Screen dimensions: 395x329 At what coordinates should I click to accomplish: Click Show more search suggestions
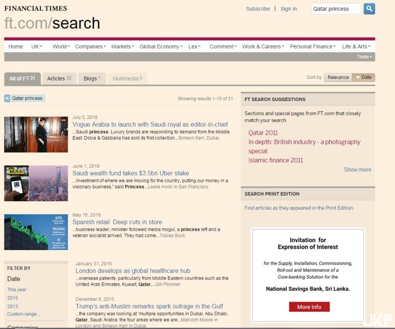click(357, 170)
